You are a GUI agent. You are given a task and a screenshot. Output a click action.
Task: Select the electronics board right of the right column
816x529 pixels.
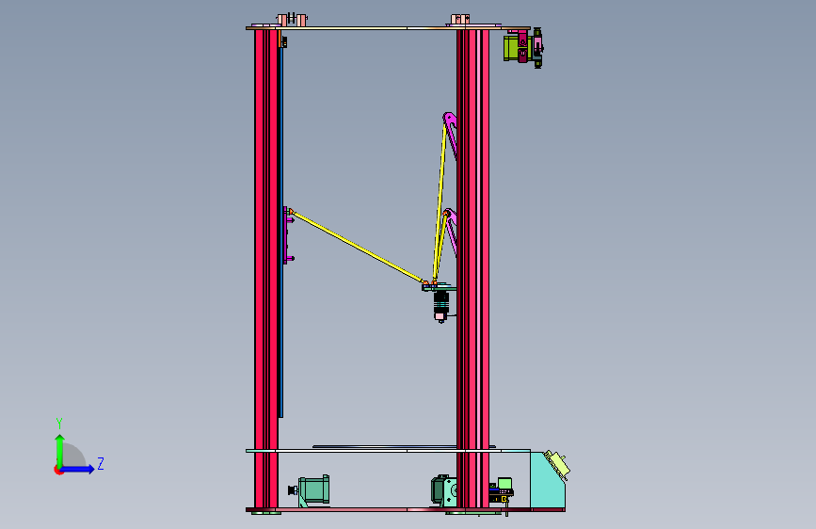(501, 491)
